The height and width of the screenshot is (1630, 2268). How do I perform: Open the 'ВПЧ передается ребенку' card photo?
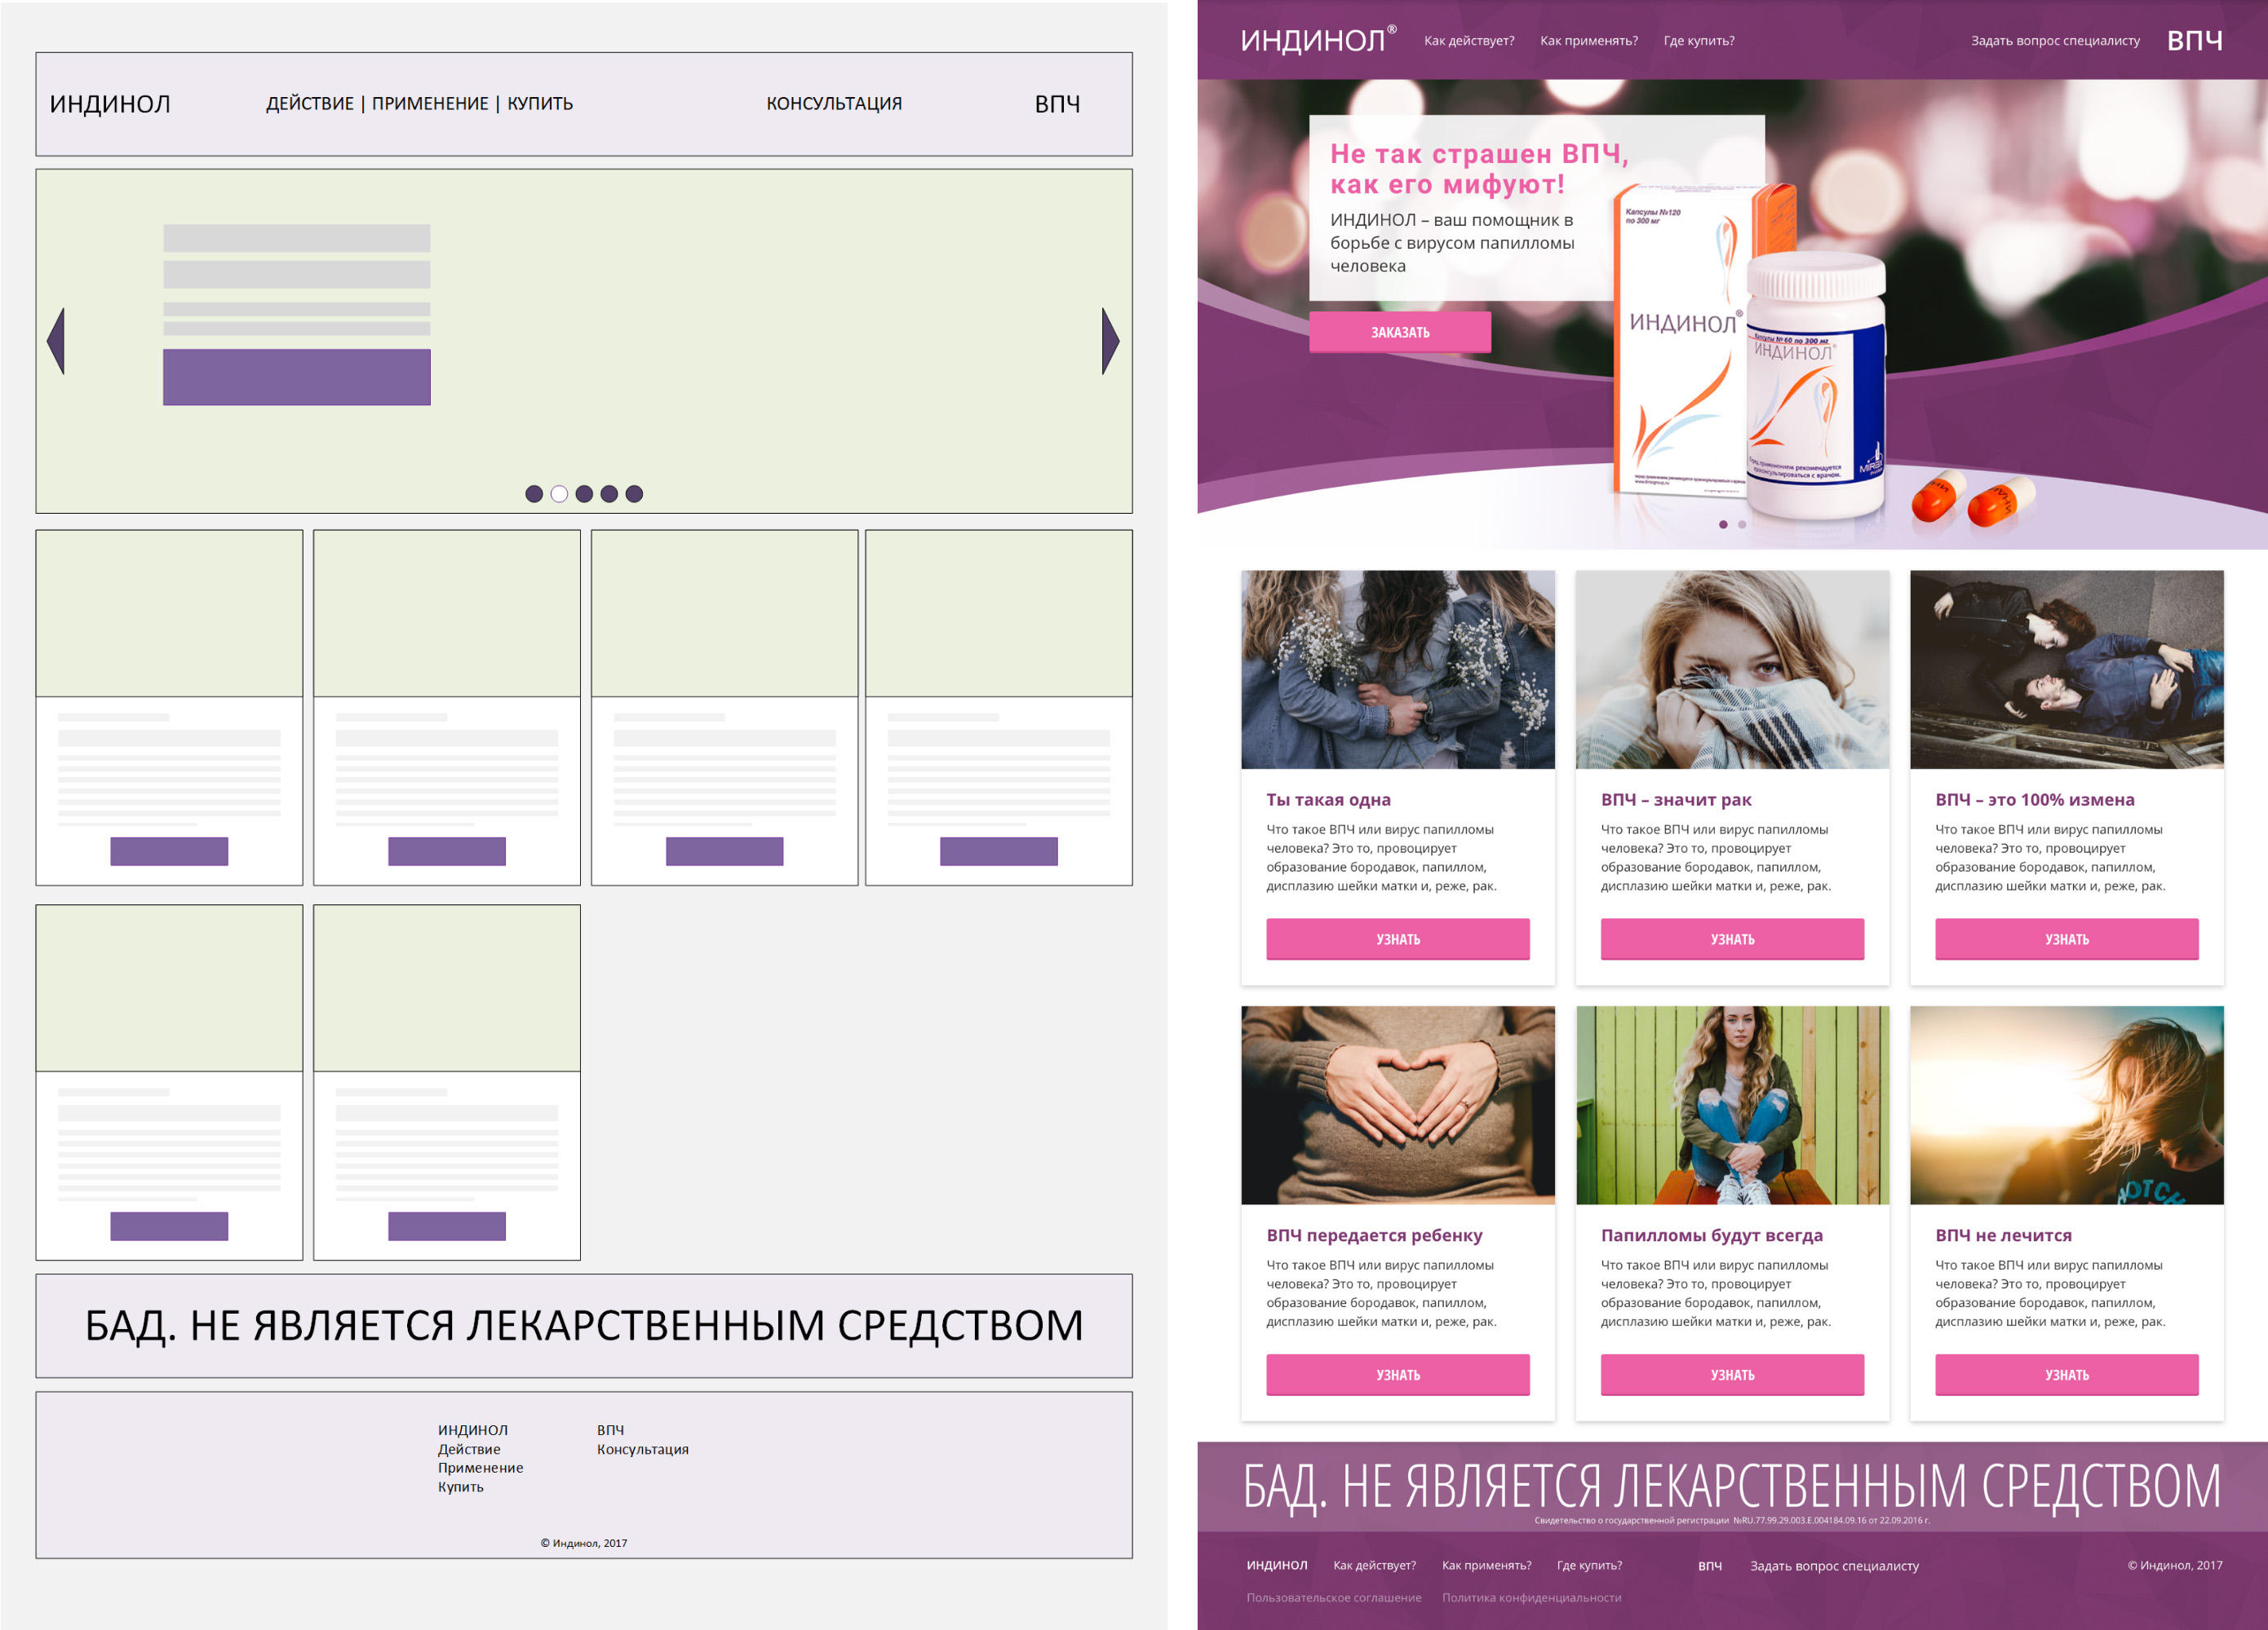pos(1398,1106)
